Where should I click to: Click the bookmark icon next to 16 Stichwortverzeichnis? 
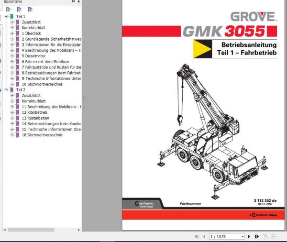[18, 135]
